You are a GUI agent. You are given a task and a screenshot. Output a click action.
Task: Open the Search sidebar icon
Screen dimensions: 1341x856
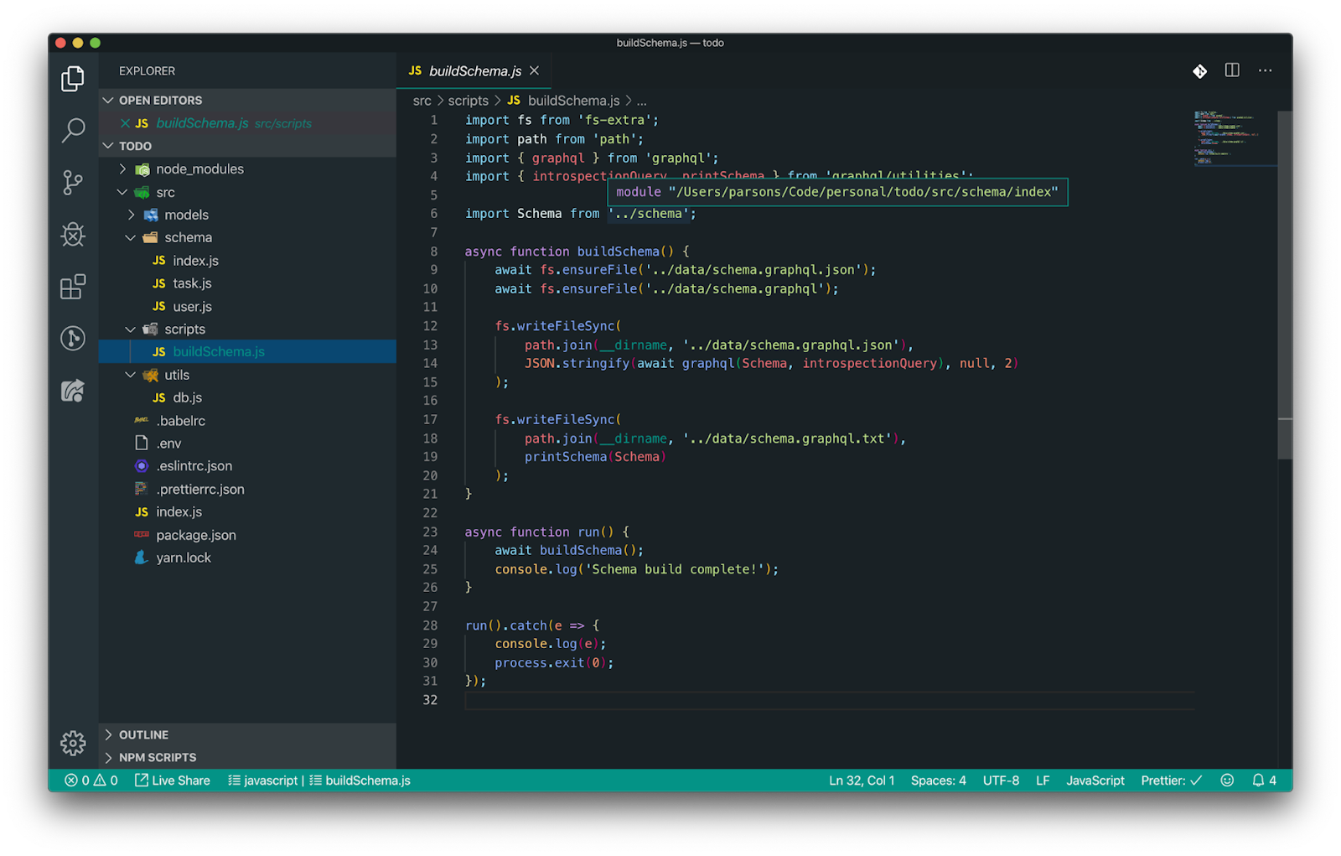73,131
